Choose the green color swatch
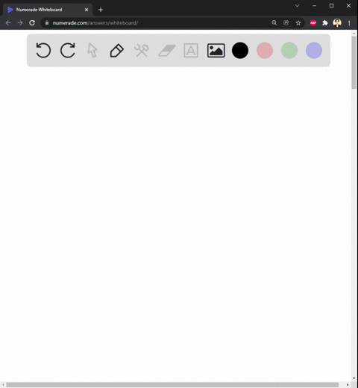Viewport: 358px width, 388px height. (x=289, y=51)
